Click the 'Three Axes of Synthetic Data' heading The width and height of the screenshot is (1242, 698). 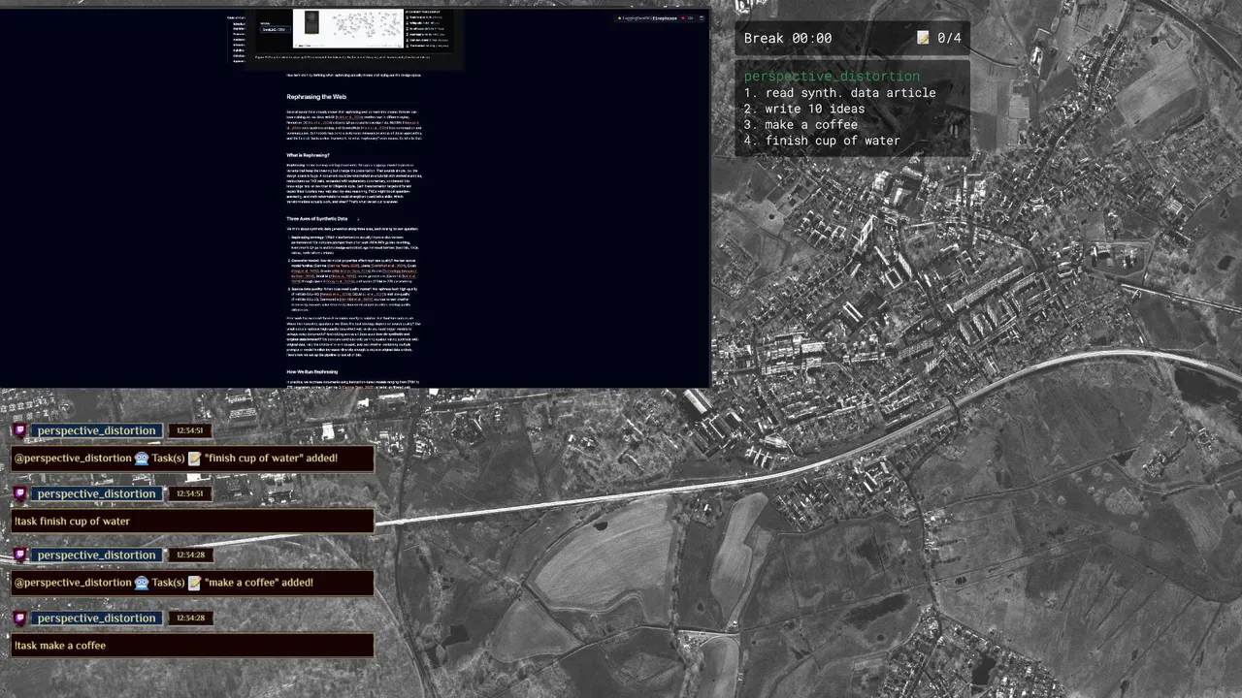(316, 219)
